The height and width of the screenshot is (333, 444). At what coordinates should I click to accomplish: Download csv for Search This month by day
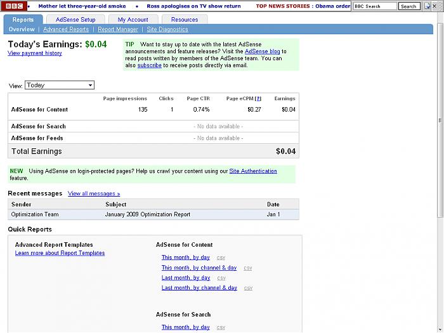pyautogui.click(x=221, y=327)
